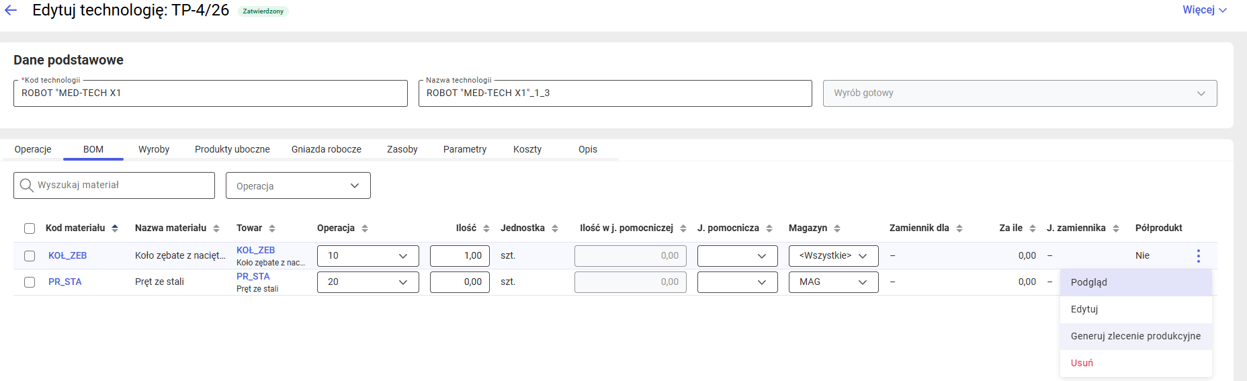Open the MAG warehouse dropdown
The width and height of the screenshot is (1247, 381).
pyautogui.click(x=834, y=282)
